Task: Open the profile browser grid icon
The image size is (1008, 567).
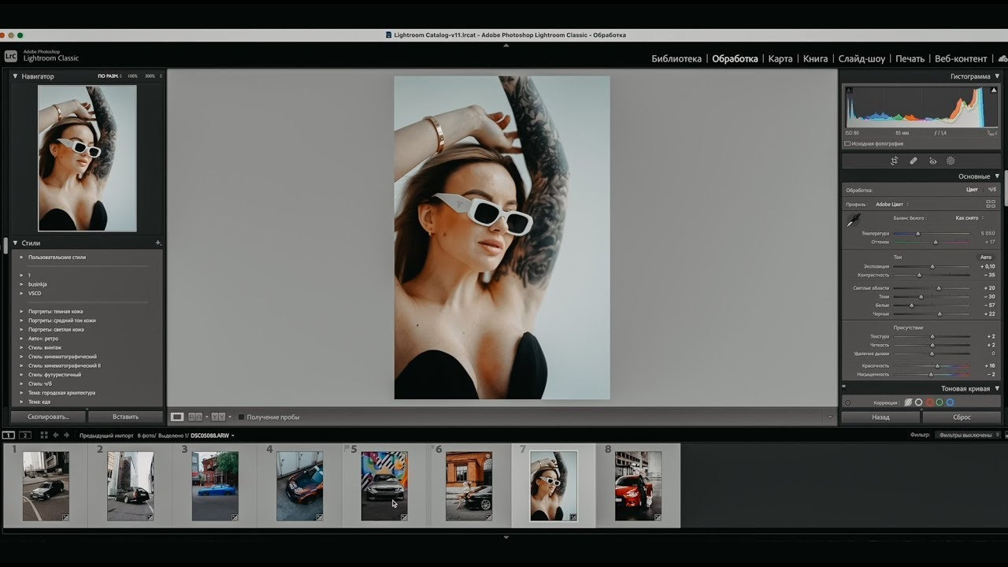Action: [991, 204]
